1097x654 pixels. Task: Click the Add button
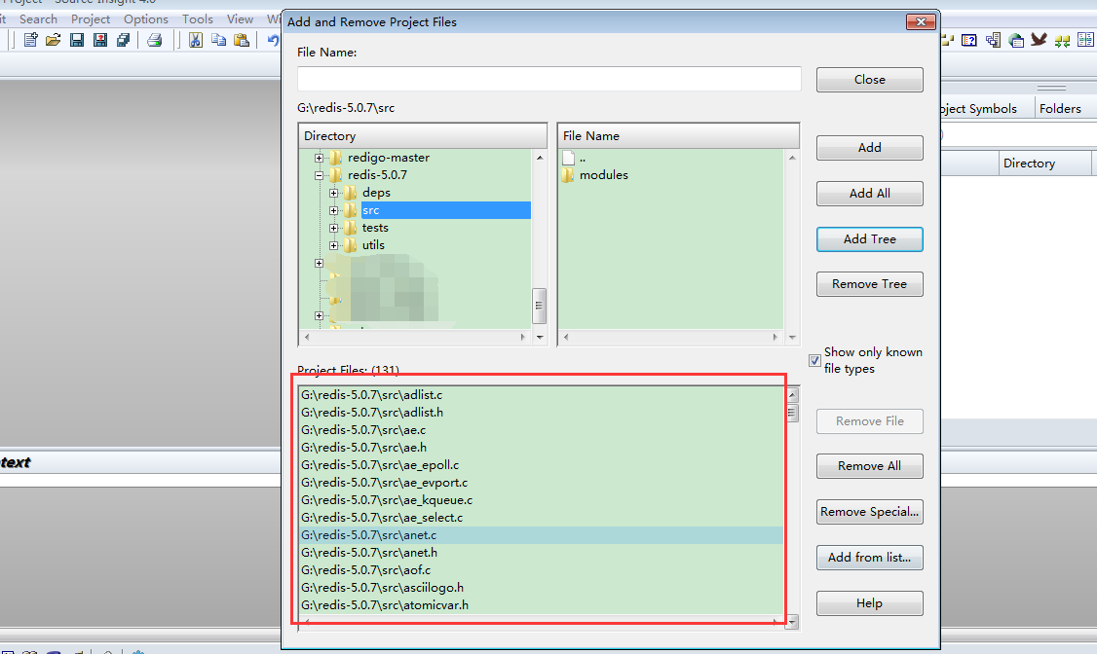[870, 147]
